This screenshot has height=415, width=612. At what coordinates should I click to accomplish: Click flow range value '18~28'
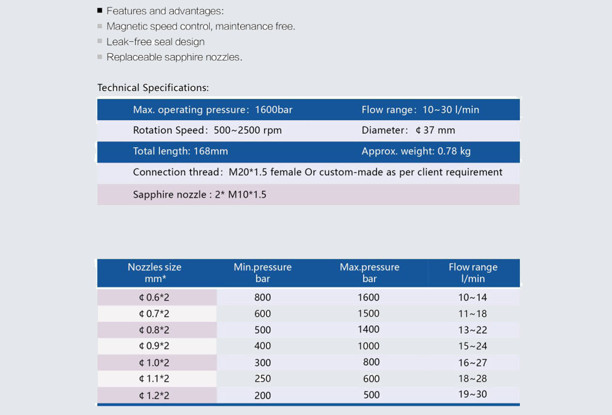coord(473,379)
